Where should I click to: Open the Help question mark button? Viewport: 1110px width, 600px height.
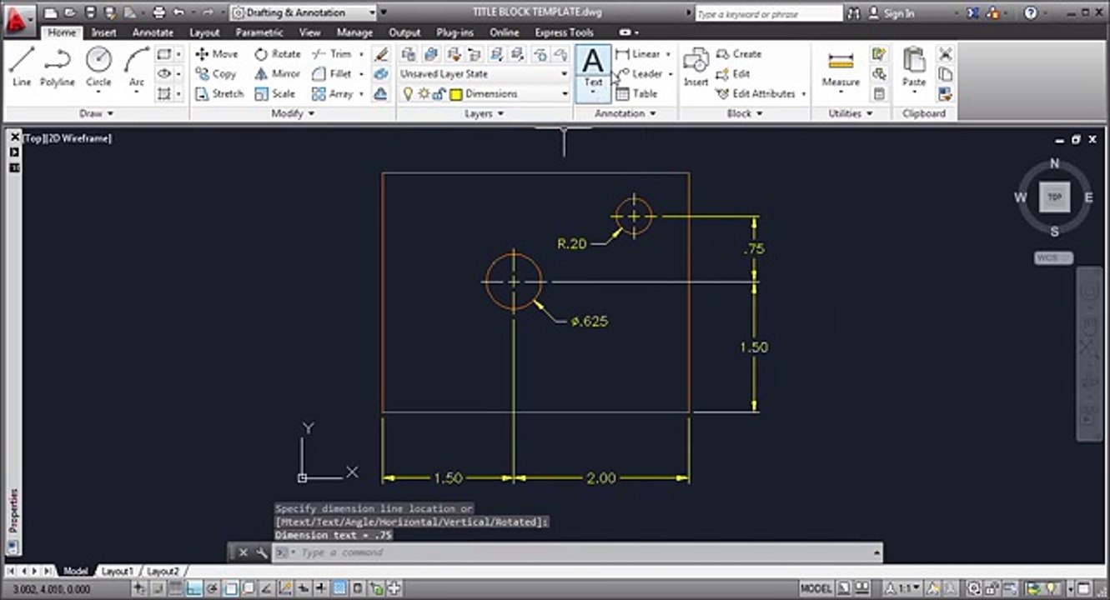point(1031,13)
